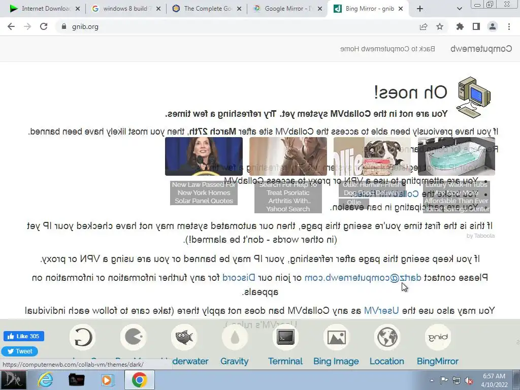This screenshot has height=390, width=520.
Task: View site info padlock icon
Action: click(64, 26)
